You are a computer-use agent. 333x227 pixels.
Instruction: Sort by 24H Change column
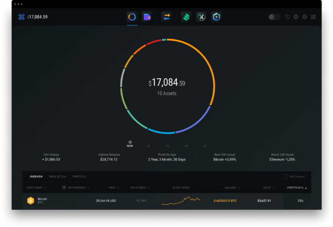click(x=140, y=188)
